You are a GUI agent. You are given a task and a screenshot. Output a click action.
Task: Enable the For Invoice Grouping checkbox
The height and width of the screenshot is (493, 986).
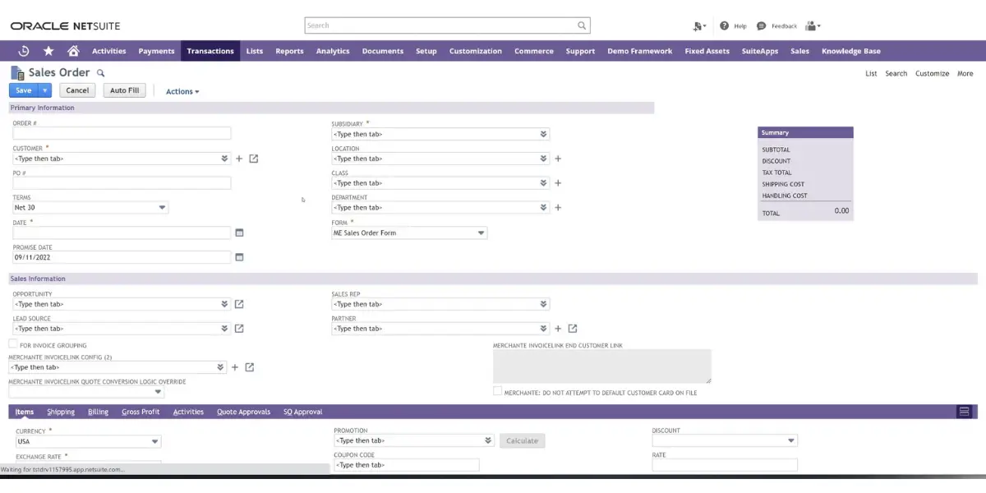pyautogui.click(x=13, y=344)
